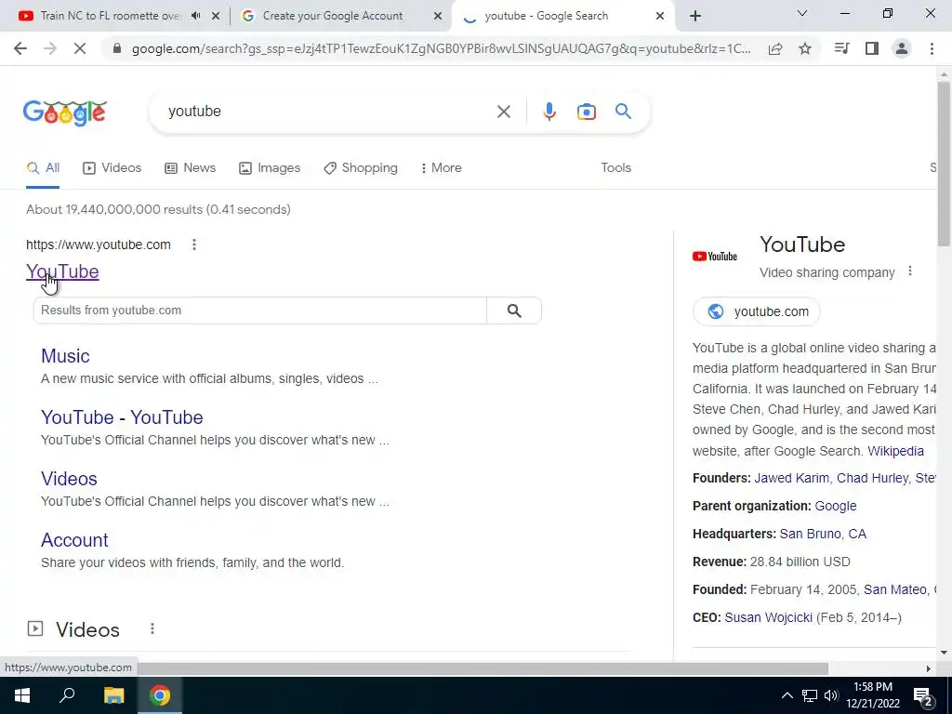Click the blue magnifier search button

[x=623, y=112]
